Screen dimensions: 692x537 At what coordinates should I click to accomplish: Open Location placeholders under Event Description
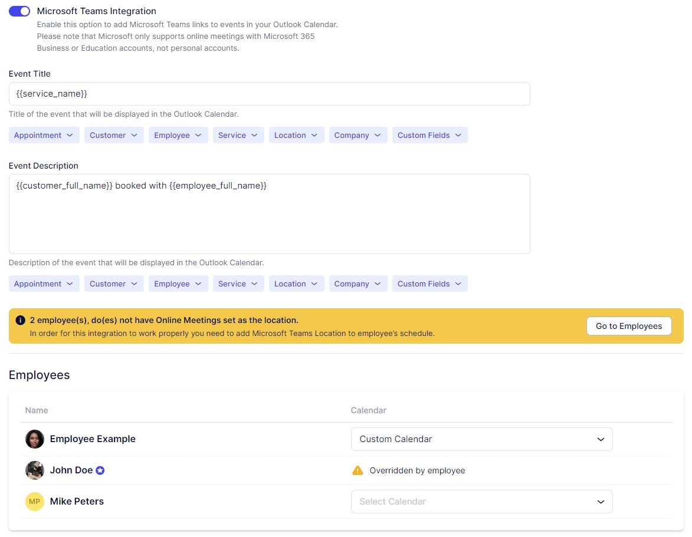point(296,284)
